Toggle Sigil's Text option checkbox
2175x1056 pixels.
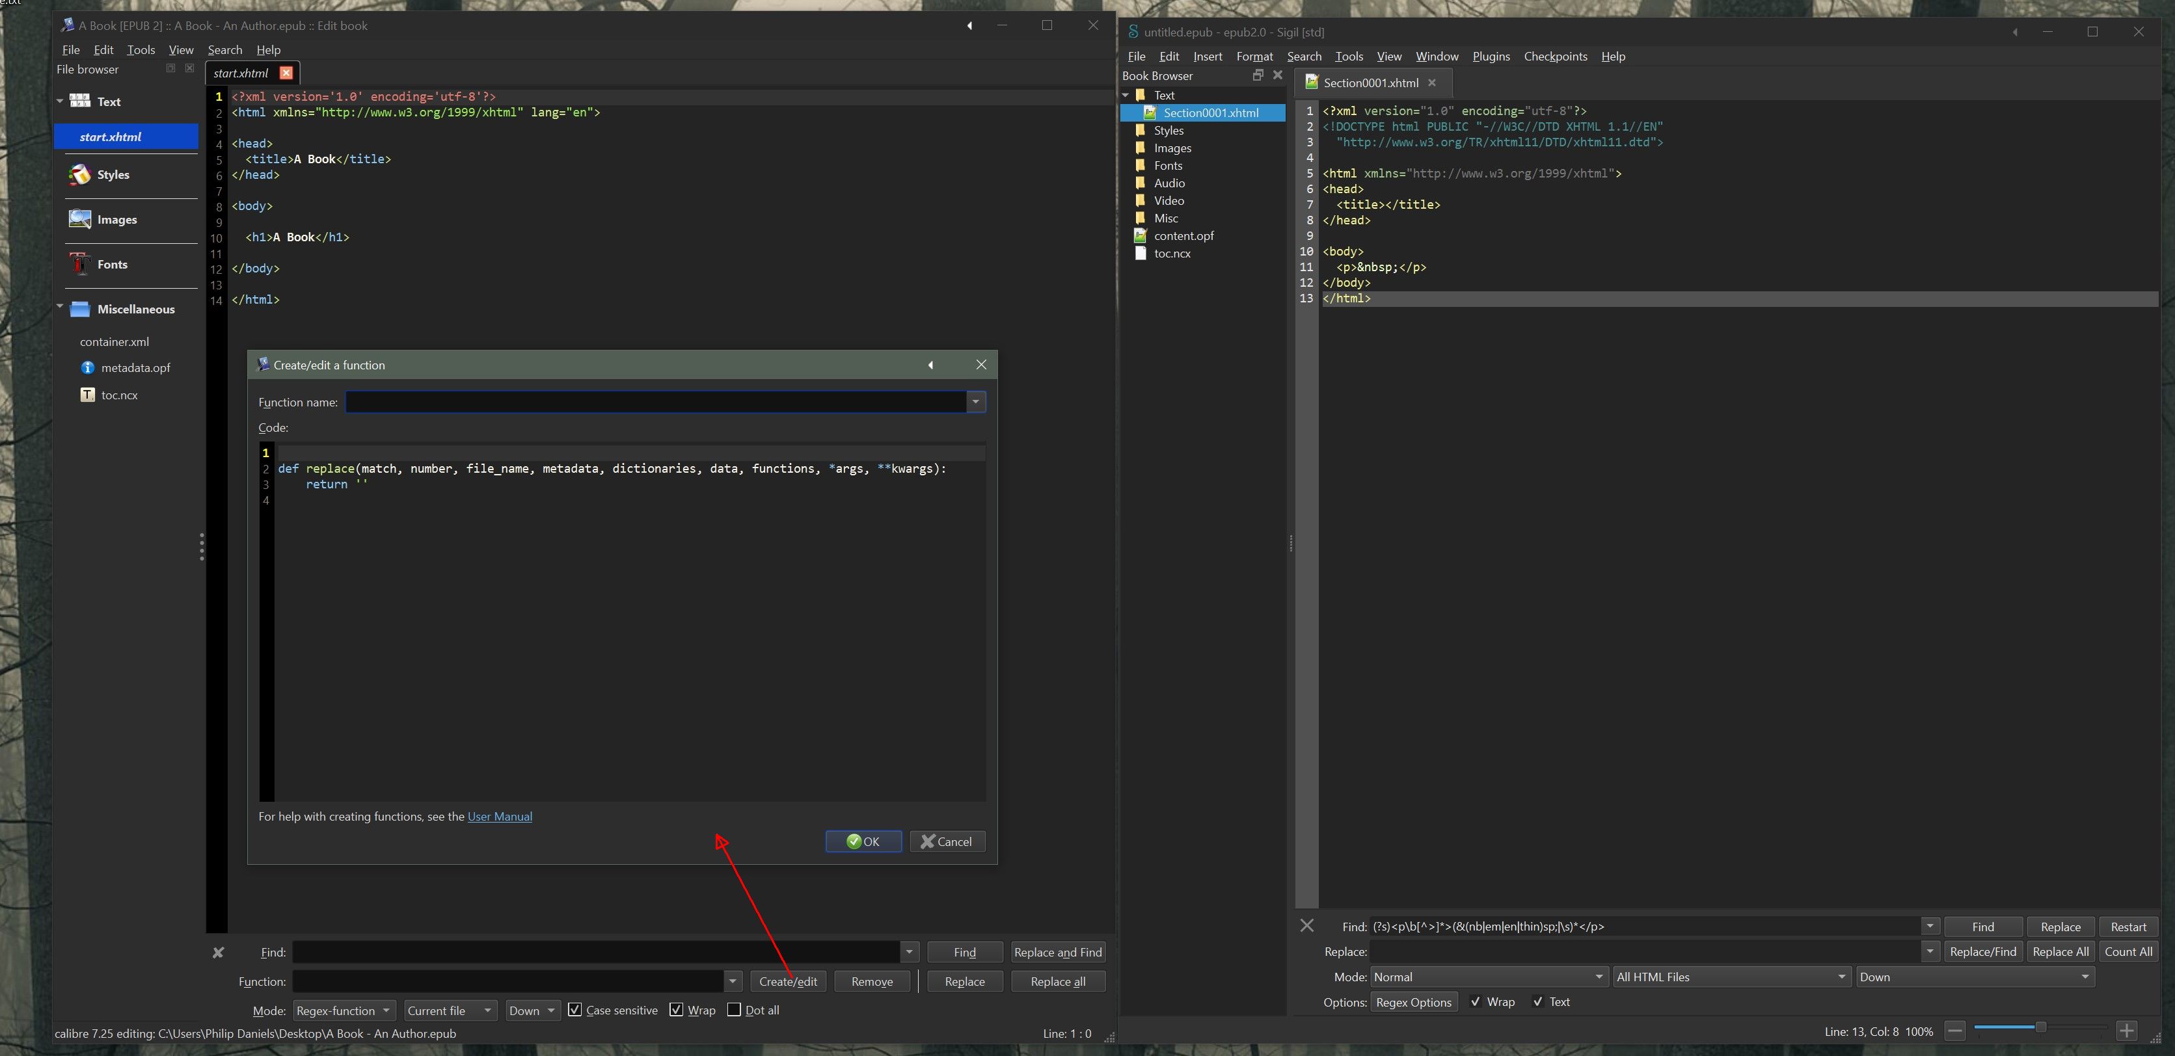pyautogui.click(x=1537, y=1002)
